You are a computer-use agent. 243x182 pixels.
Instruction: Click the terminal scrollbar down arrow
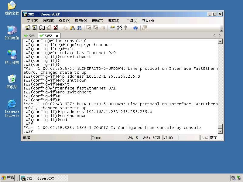tap(220, 131)
